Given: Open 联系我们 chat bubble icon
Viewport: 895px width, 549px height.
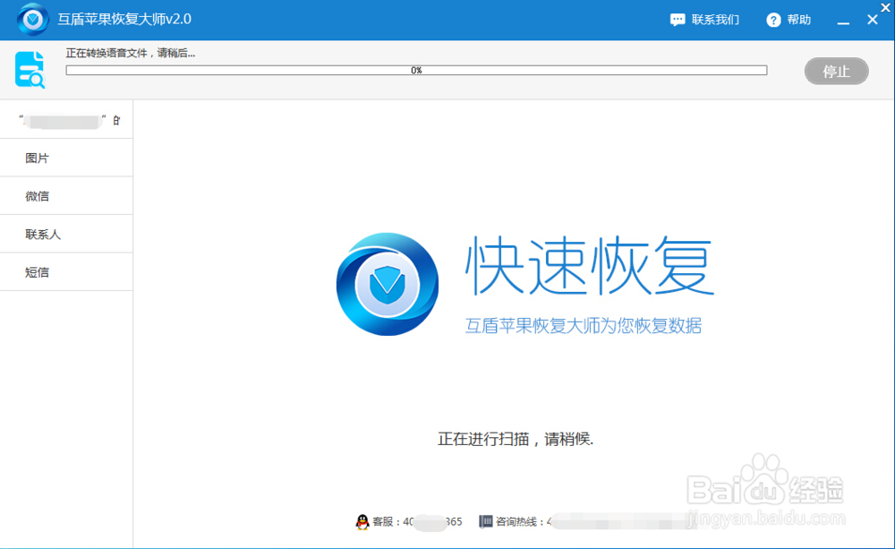Looking at the screenshot, I should coord(677,20).
